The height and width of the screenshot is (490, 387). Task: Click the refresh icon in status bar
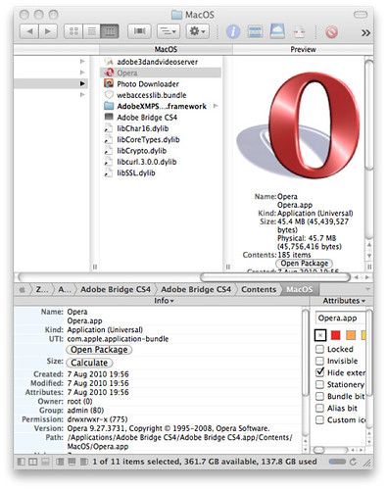(x=353, y=462)
